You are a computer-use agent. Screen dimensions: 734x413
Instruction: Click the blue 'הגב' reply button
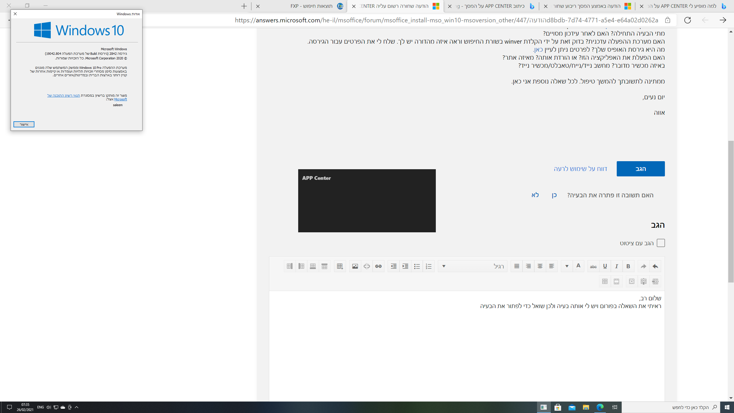641,169
